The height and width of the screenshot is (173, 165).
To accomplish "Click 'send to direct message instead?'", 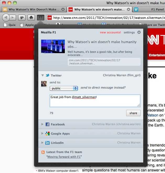I will [x=103, y=88].
